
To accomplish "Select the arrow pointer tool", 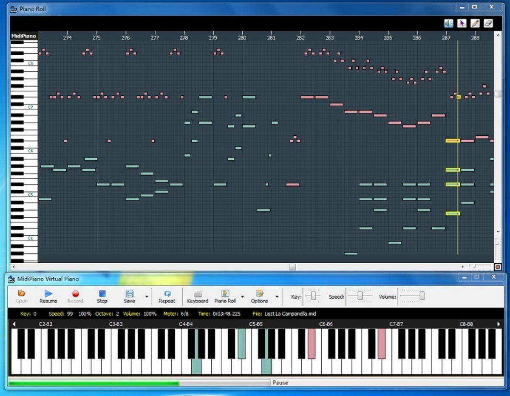I will pyautogui.click(x=462, y=23).
